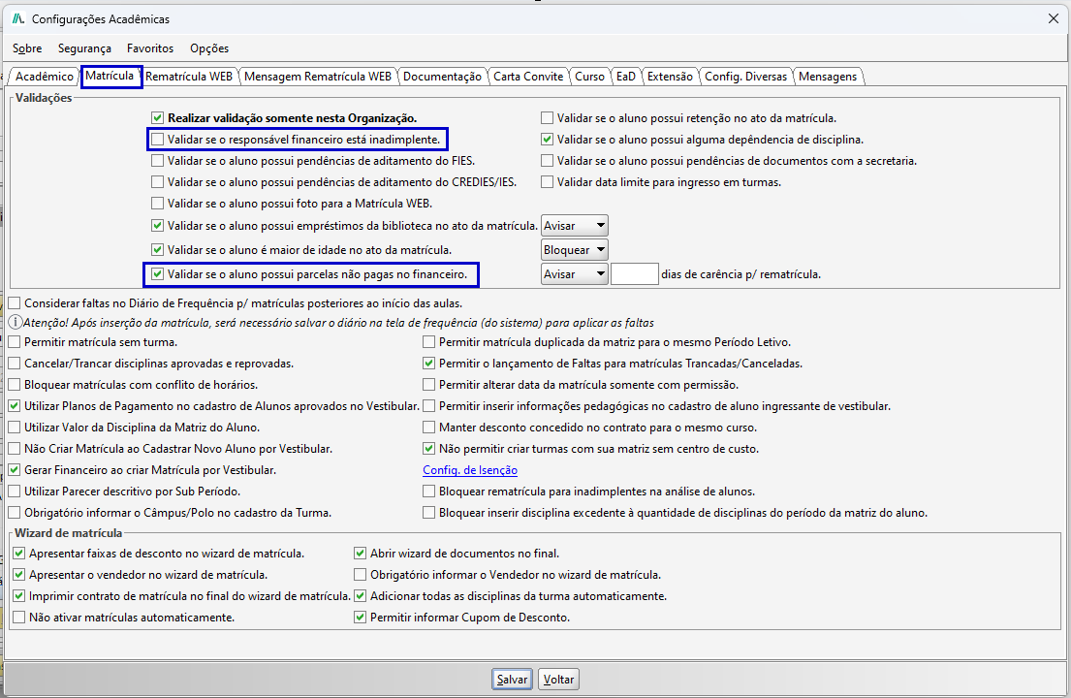The width and height of the screenshot is (1071, 698).
Task: Toggle Não permitir criar turmas sem centro de custo
Action: 429,449
